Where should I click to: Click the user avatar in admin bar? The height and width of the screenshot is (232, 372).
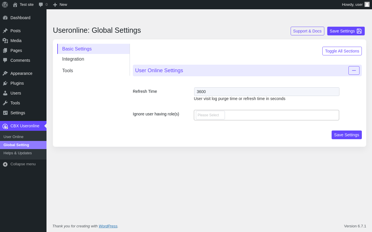367,4
